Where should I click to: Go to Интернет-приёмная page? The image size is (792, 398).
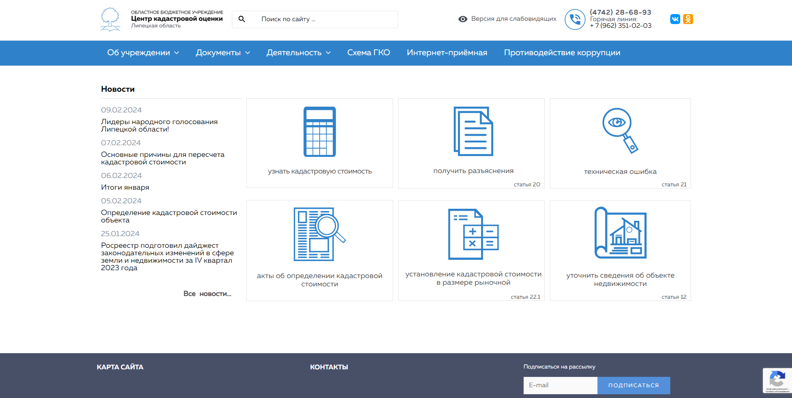point(447,53)
